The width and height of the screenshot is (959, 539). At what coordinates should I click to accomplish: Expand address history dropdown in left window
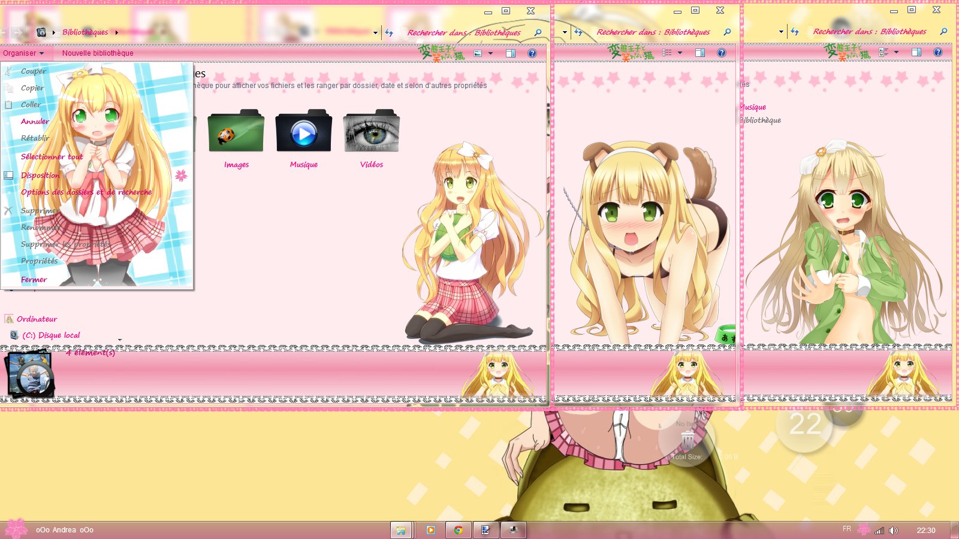coord(376,33)
